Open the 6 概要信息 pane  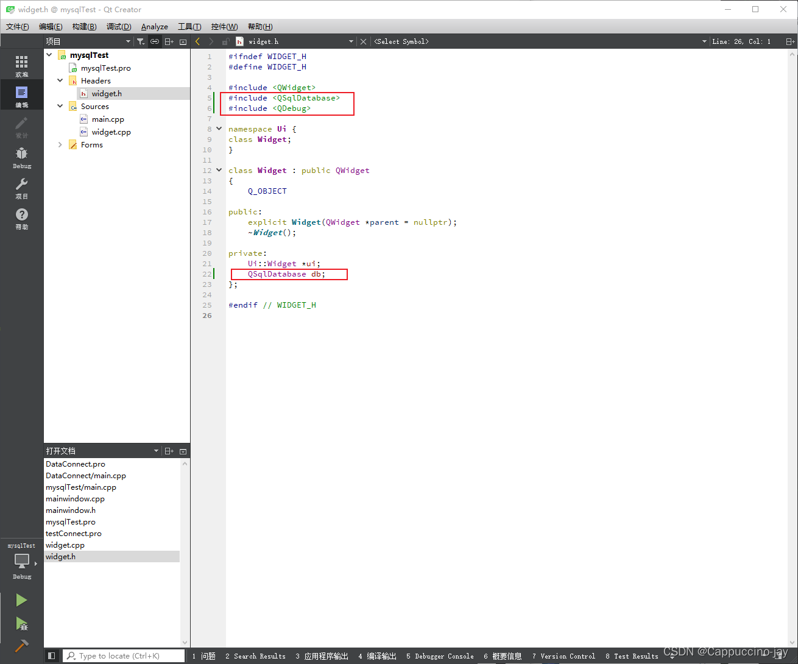[x=503, y=656]
